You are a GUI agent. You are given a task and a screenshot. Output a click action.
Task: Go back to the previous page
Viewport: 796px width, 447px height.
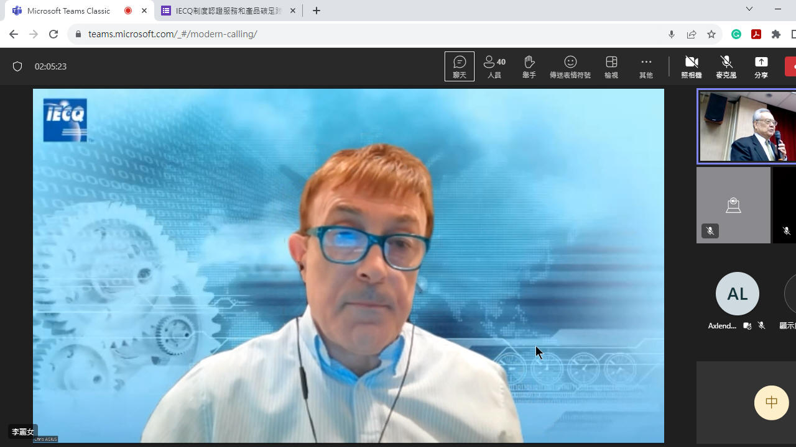(14, 34)
